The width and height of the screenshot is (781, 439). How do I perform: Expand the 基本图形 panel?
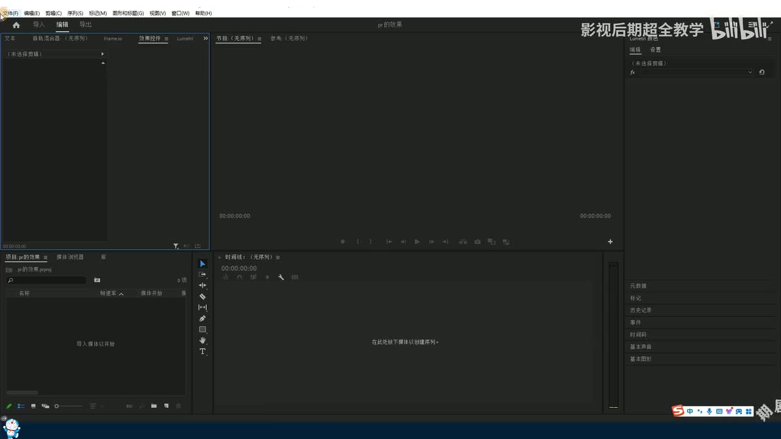click(641, 359)
